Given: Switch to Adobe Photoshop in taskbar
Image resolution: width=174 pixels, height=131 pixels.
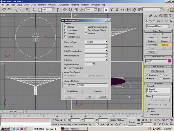Looking at the screenshot, I should click(74, 129).
